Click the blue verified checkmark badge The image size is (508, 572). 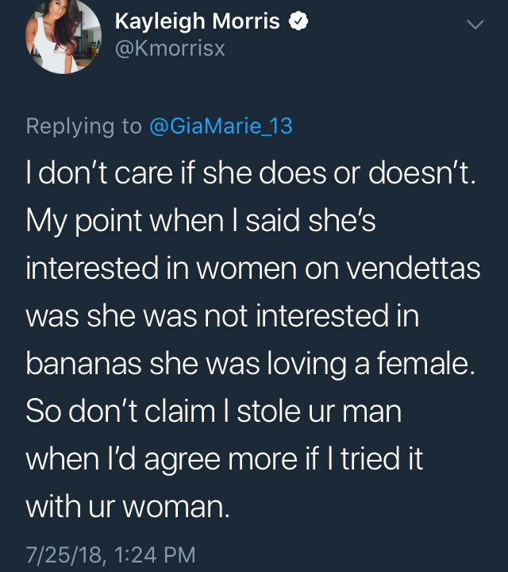point(298,21)
